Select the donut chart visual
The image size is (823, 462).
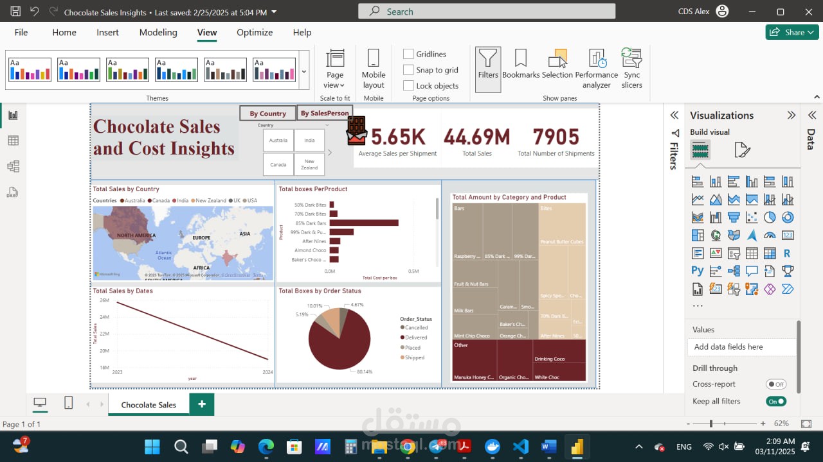pos(788,218)
